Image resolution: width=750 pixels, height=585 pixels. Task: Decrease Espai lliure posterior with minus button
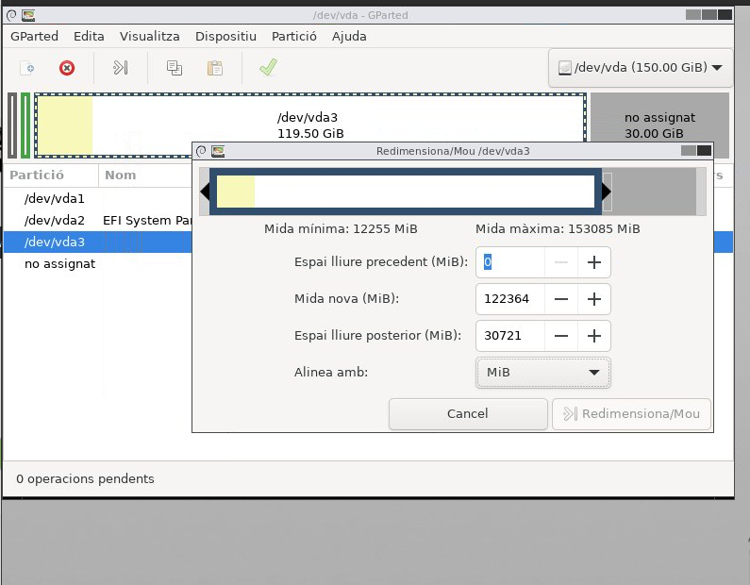point(561,335)
